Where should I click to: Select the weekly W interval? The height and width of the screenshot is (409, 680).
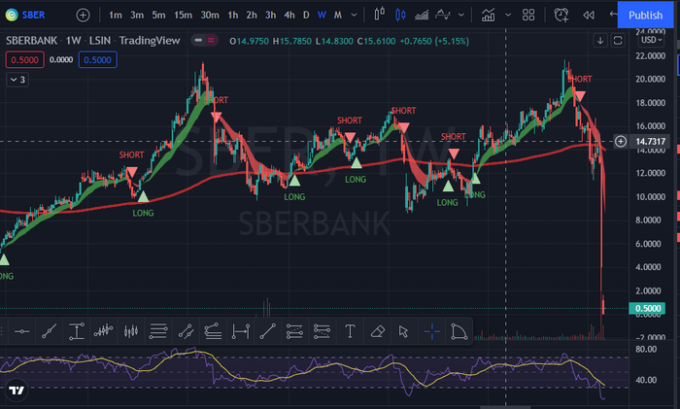click(322, 16)
